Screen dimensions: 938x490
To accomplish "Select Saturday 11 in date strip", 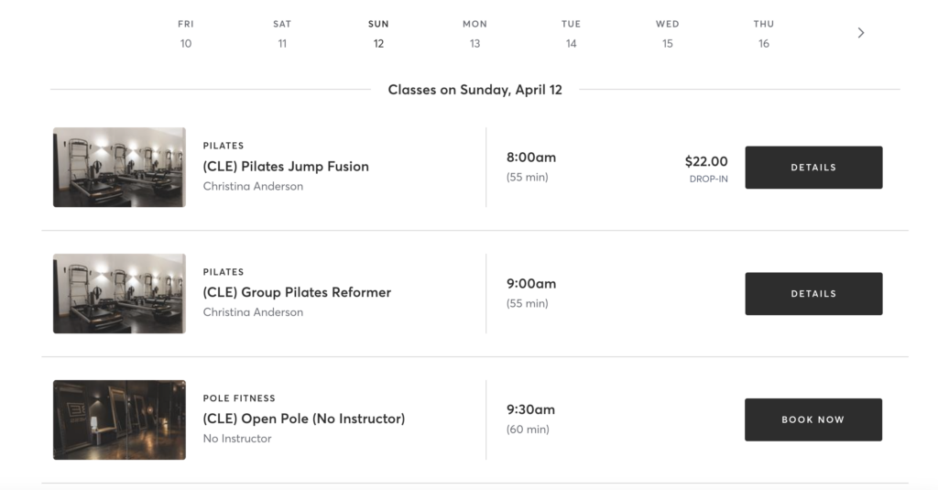I will click(x=282, y=34).
